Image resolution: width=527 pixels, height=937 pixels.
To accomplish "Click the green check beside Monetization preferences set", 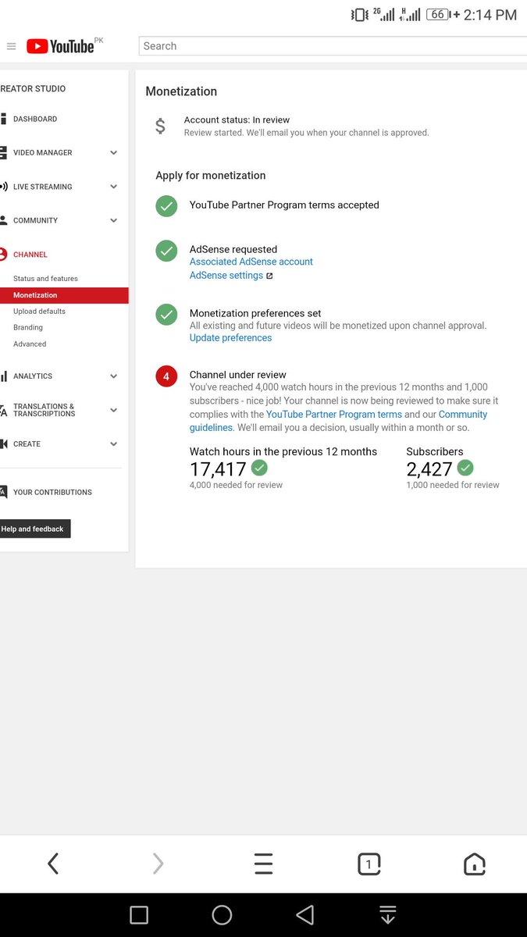I will (166, 315).
